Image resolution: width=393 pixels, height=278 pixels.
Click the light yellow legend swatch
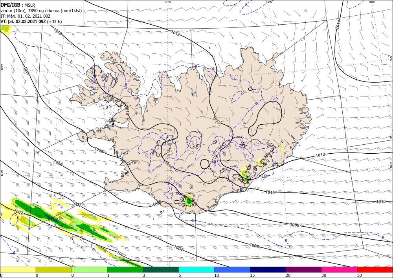tap(18, 270)
